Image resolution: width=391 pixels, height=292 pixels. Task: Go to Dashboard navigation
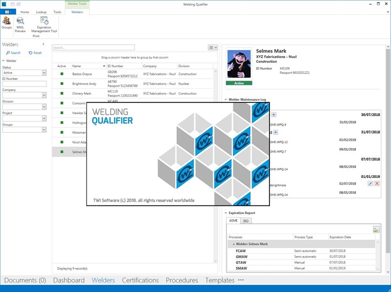[69, 280]
